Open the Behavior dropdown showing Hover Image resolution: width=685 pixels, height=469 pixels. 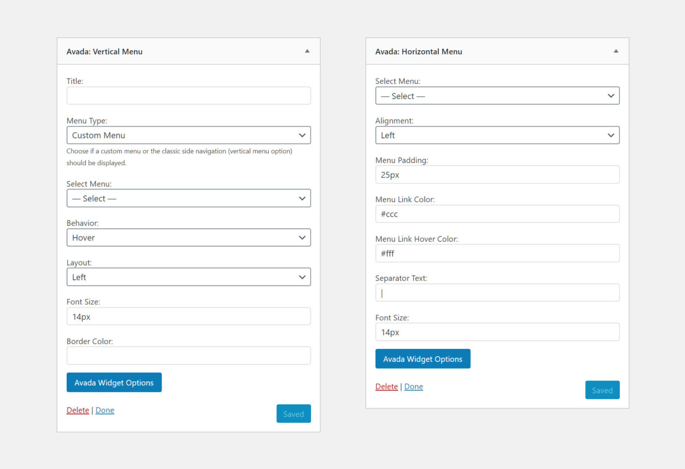tap(188, 238)
